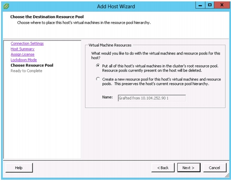The height and width of the screenshot is (185, 231).
Task: Click the Virtual Machine Resources group label
Action: (110, 45)
